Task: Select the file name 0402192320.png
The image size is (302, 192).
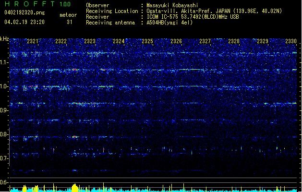Action: 24,12
